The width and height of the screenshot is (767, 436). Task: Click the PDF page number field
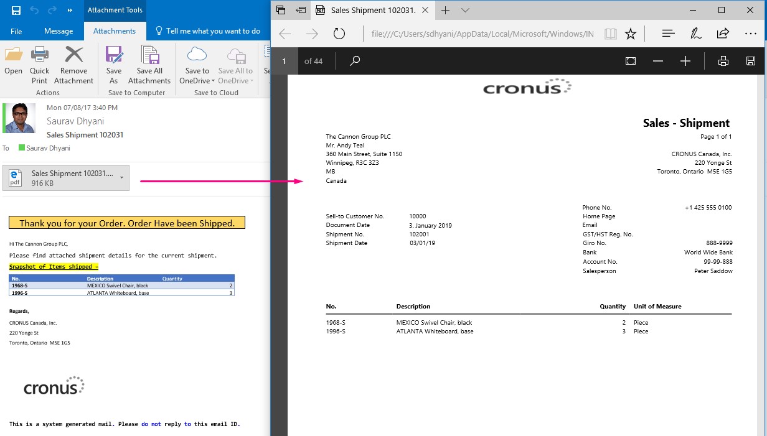285,61
